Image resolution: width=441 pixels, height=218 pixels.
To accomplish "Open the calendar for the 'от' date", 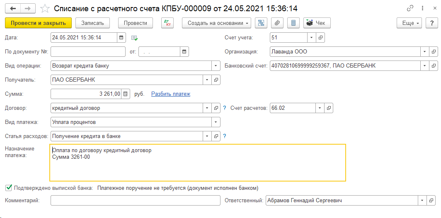I will point(184,52).
